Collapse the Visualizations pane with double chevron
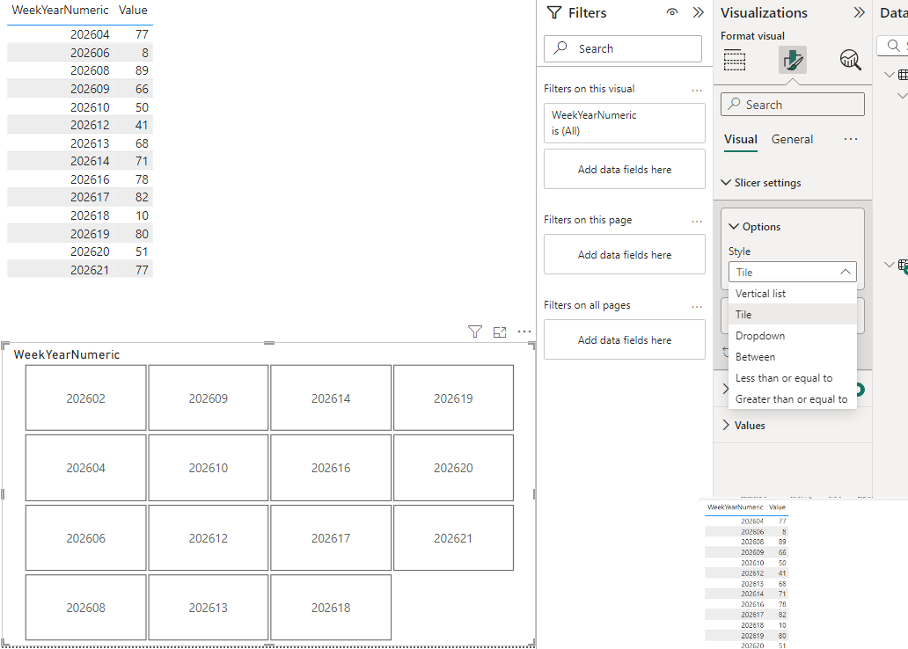 [x=860, y=12]
